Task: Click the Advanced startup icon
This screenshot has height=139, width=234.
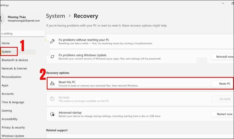Action: click(52, 114)
